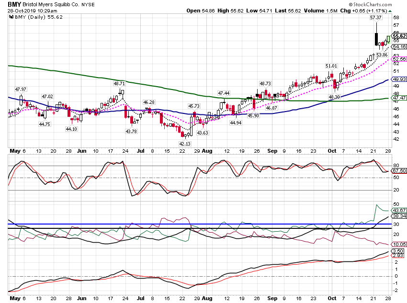Select the magenta 52.56 price tag
The width and height of the screenshot is (407, 303).
tap(399, 59)
